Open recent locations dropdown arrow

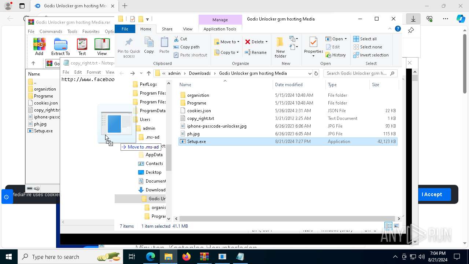pyautogui.click(x=141, y=73)
